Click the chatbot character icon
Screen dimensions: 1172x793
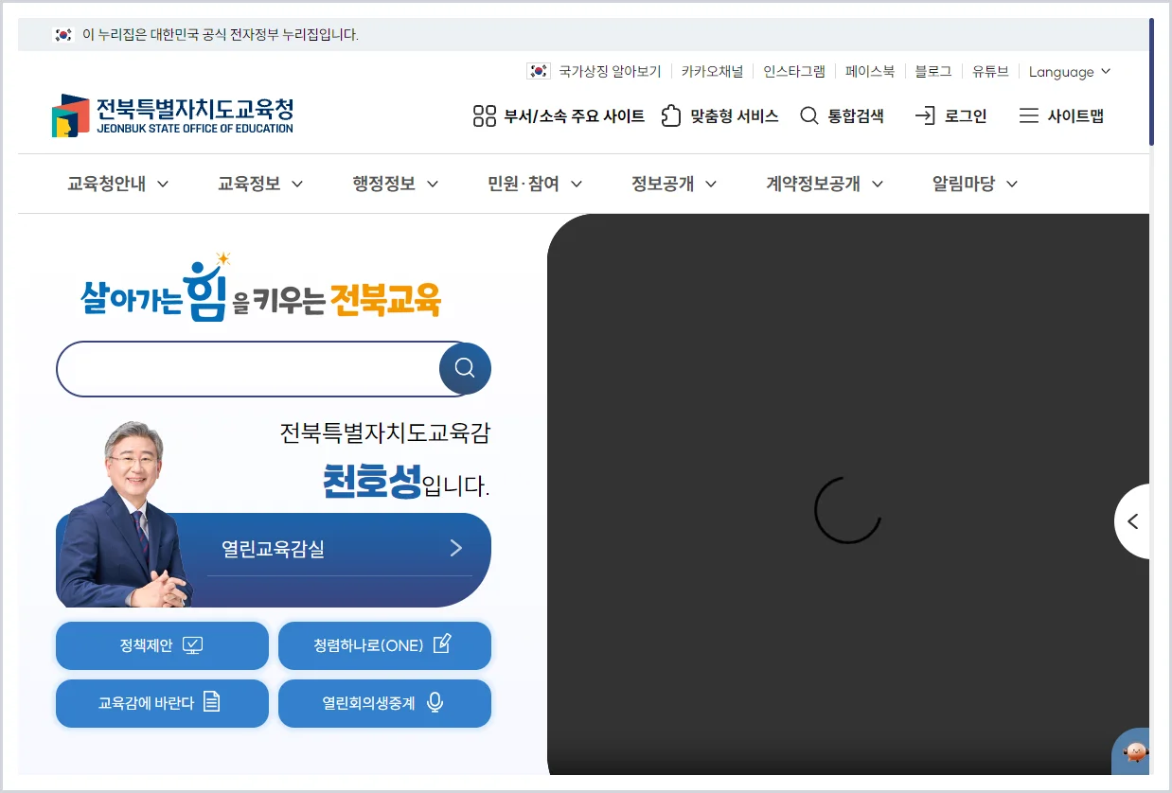coord(1133,751)
